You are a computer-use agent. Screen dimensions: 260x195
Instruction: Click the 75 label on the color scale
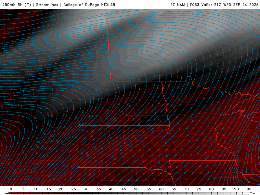coord(199,189)
